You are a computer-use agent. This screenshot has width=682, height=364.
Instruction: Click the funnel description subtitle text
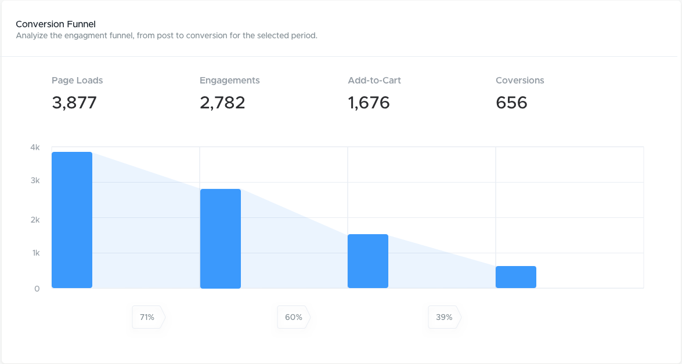(167, 35)
